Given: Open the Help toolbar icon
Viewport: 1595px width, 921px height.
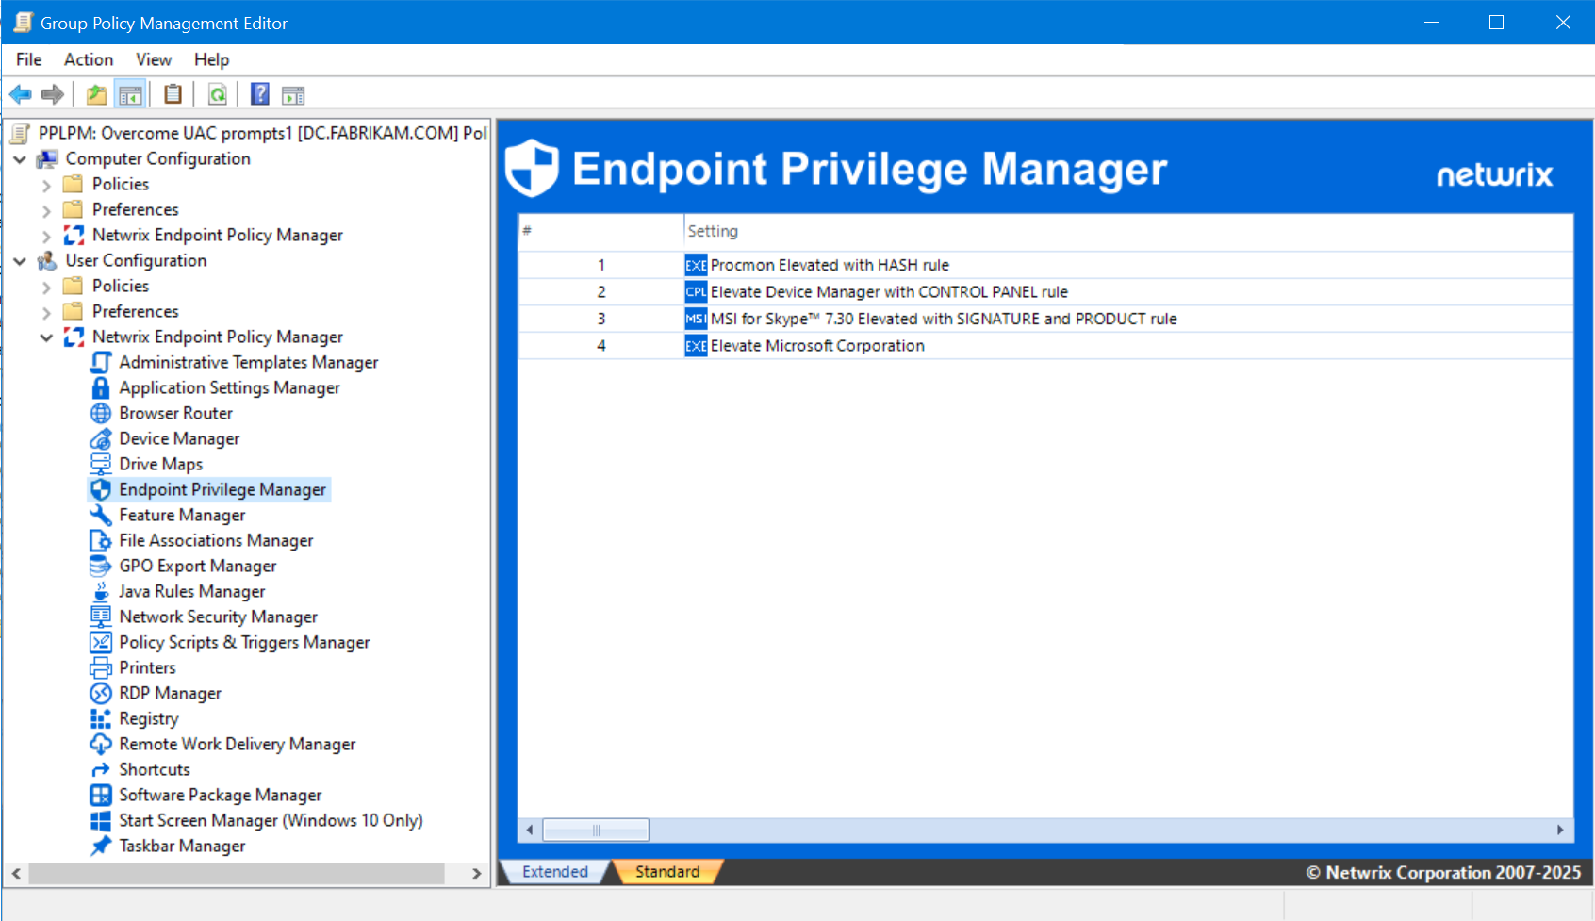Looking at the screenshot, I should 260,94.
